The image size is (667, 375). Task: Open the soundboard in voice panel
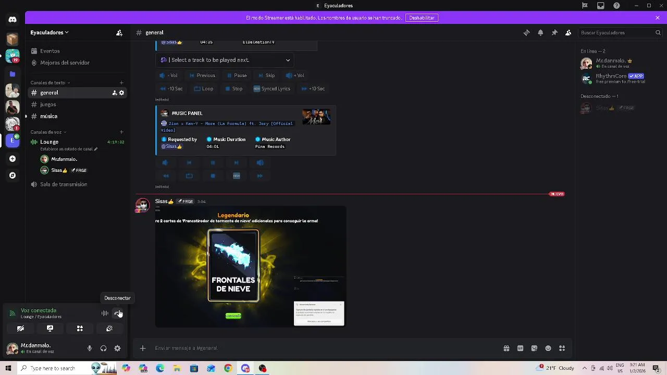click(x=109, y=329)
